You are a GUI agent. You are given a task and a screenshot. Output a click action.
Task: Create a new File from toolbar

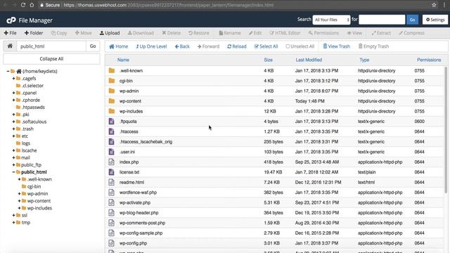click(10, 33)
